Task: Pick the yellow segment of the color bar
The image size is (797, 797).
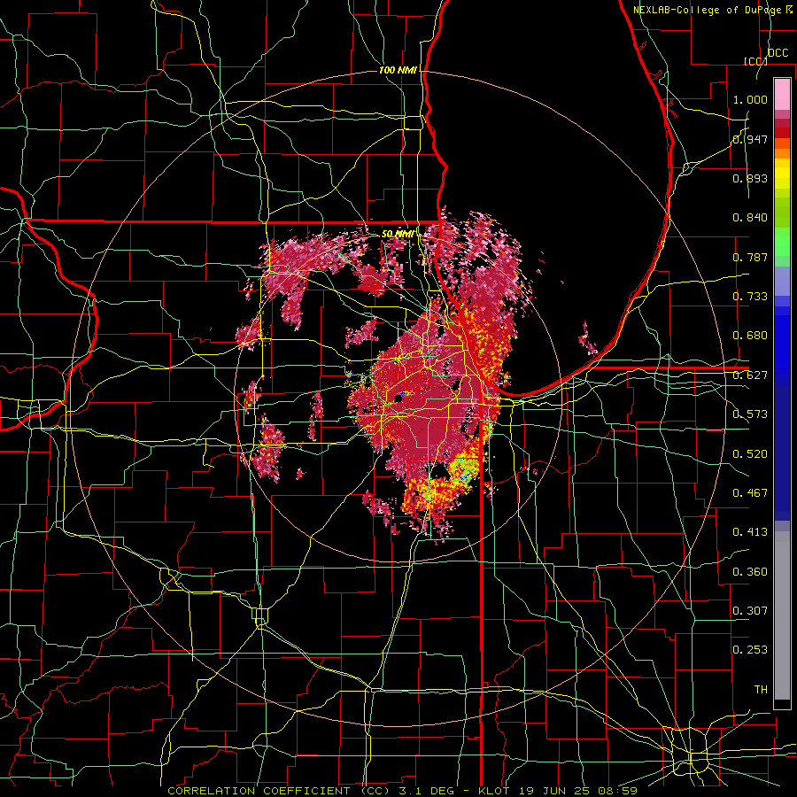Action: click(x=782, y=174)
